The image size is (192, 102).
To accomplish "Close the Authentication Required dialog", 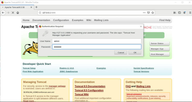I will coord(141,27).
